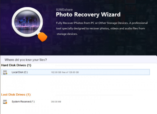Click the orange handle of the magnifier
Screen dimensions: 157x114
43,37
